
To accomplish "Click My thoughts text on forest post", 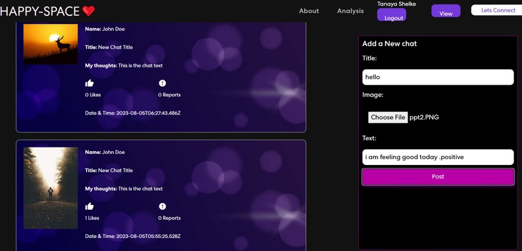I will [x=124, y=188].
